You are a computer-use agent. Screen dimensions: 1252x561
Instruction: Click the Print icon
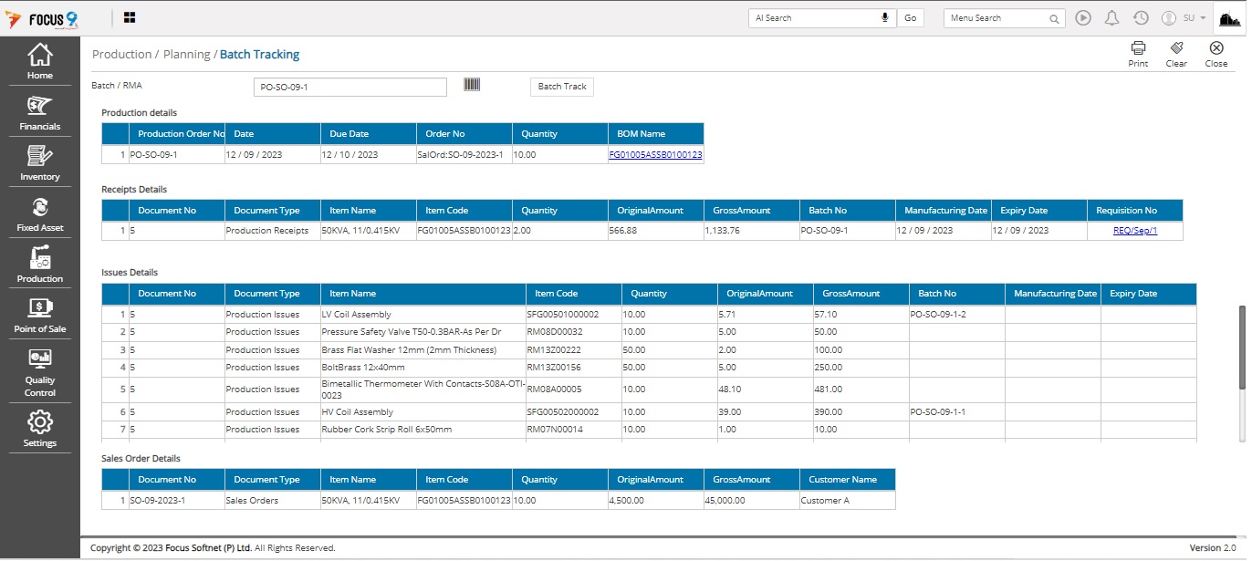(x=1138, y=49)
